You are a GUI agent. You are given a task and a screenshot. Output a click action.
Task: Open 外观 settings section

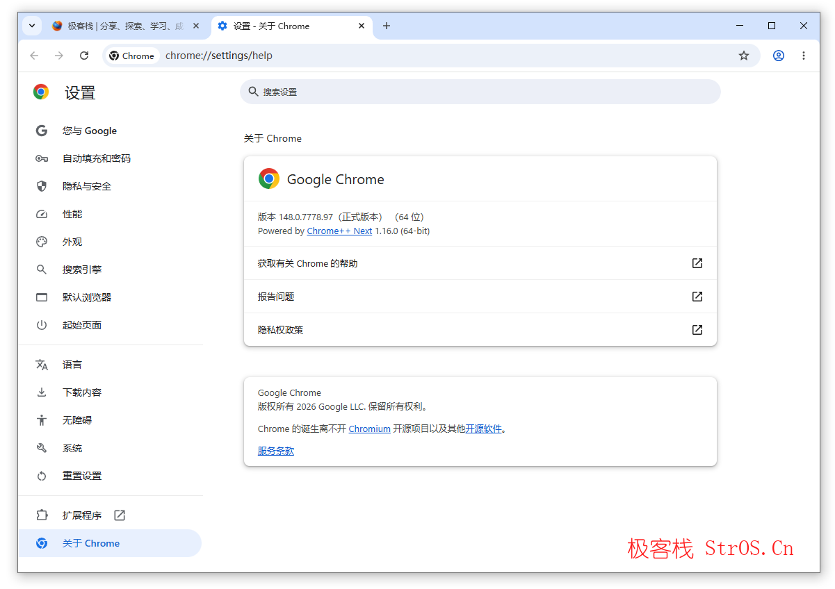pos(110,242)
